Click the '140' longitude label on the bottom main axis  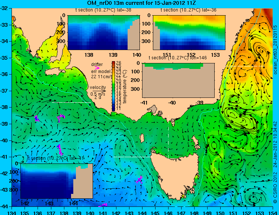90,213
